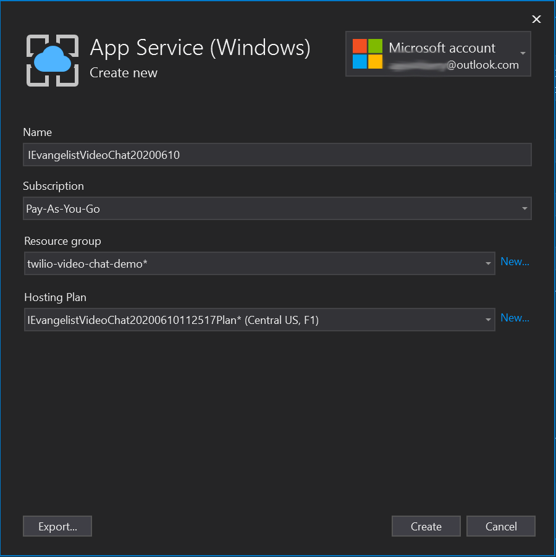Click New link beside Resource group

point(515,261)
